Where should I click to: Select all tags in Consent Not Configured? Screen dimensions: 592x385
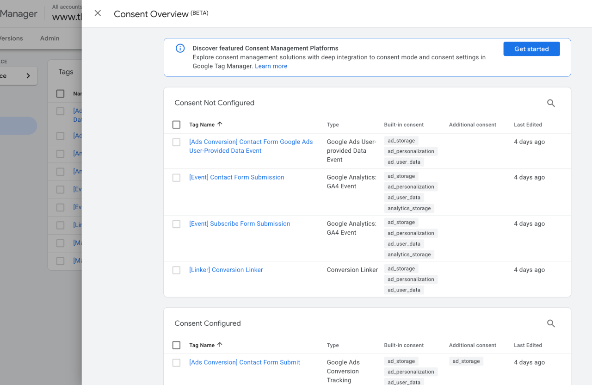176,124
